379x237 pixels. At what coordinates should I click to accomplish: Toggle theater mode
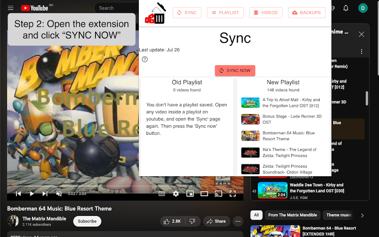tap(204, 193)
